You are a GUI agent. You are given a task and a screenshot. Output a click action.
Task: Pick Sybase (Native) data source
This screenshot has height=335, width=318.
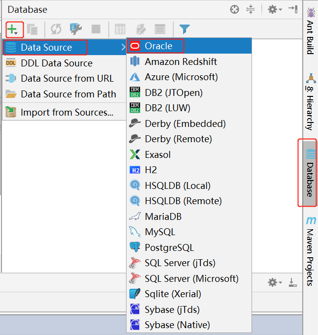(x=189, y=325)
